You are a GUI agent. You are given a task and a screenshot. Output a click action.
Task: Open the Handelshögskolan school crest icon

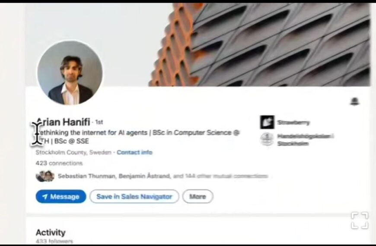[x=267, y=139]
